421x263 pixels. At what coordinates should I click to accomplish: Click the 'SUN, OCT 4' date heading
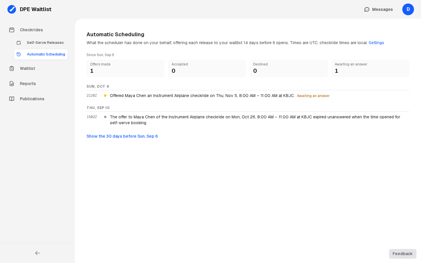tap(98, 86)
